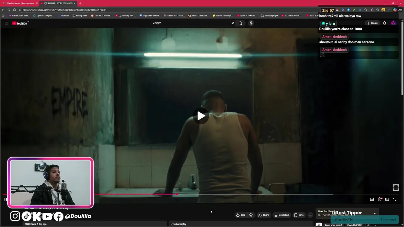Viewport: 404px width, 227px height.
Task: Open the editing assets bookmark folder
Action: point(80,15)
